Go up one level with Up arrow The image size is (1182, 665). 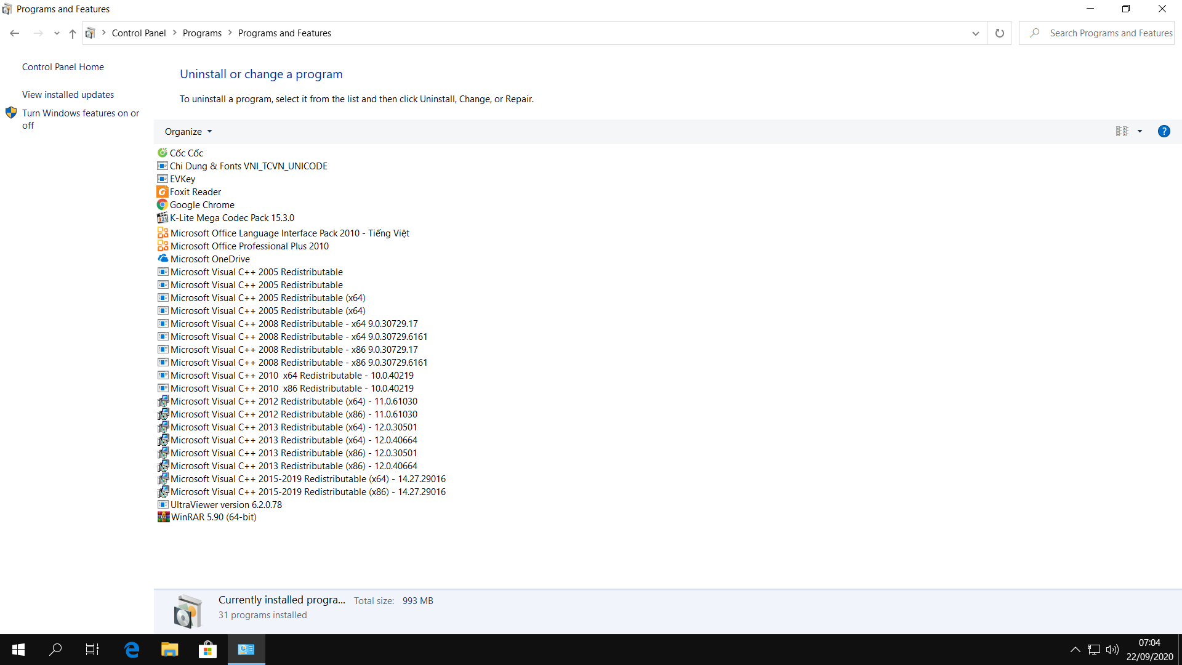[73, 33]
